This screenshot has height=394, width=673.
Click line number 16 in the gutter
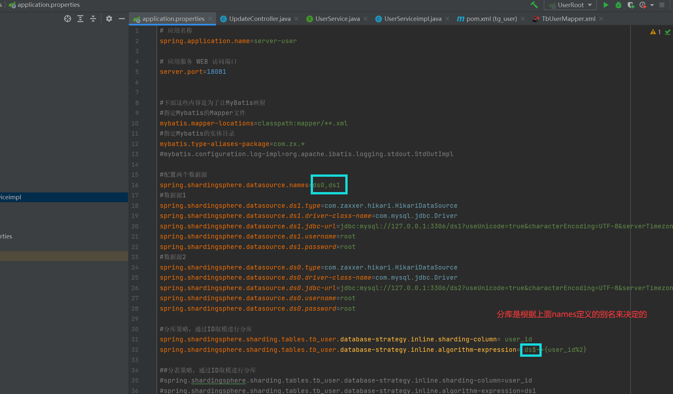pyautogui.click(x=135, y=185)
